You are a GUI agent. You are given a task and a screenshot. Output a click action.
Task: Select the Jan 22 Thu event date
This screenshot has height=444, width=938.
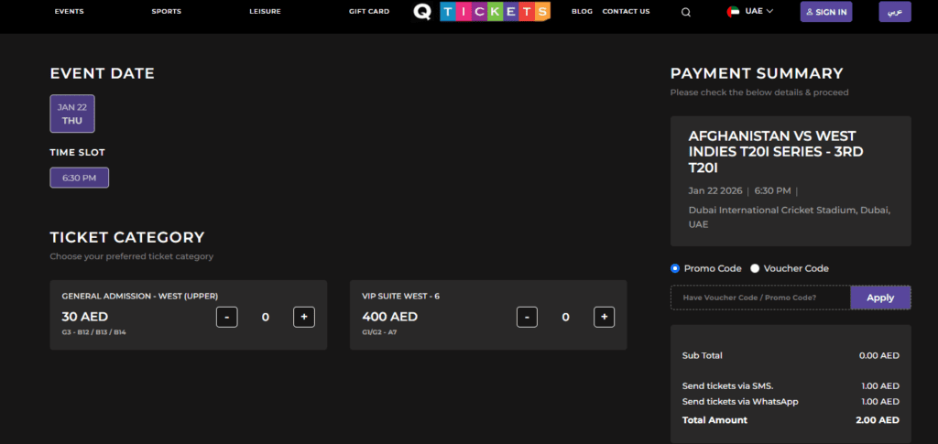click(x=72, y=114)
